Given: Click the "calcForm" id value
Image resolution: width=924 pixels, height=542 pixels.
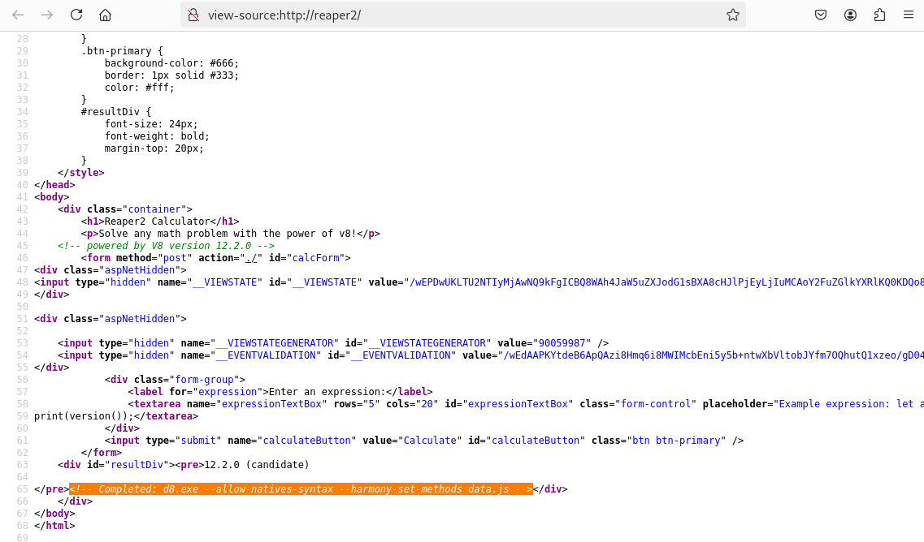Looking at the screenshot, I should 316,258.
